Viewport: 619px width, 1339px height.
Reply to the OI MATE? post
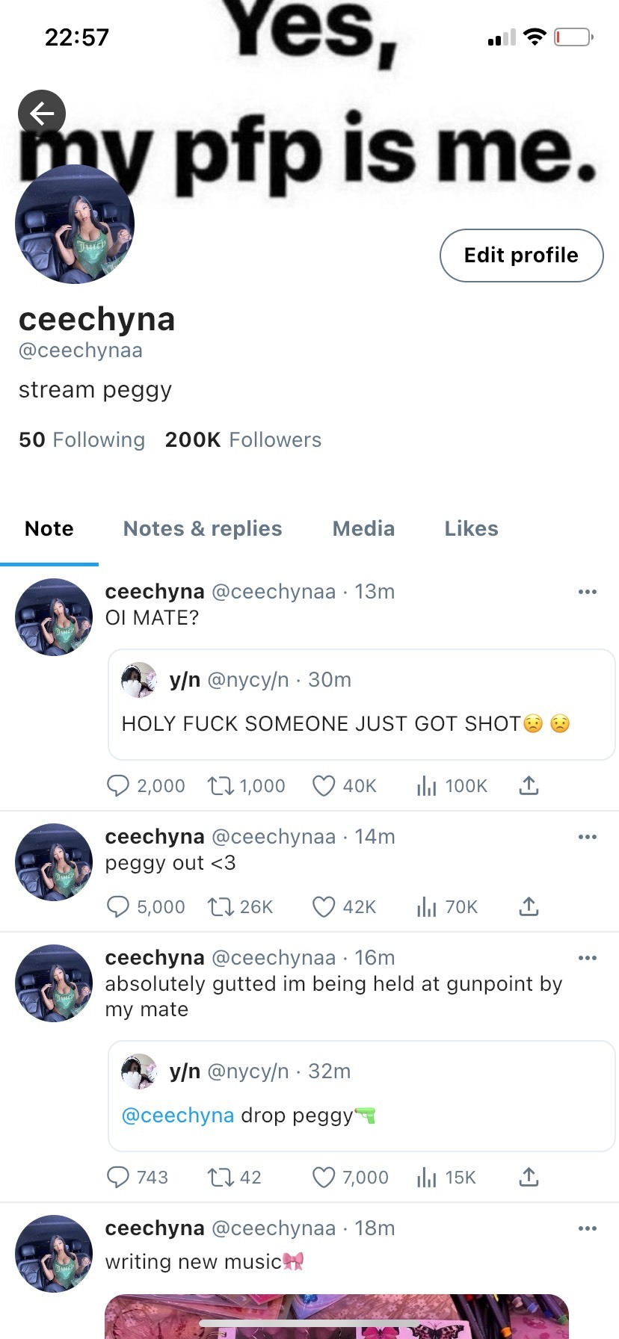[x=118, y=785]
